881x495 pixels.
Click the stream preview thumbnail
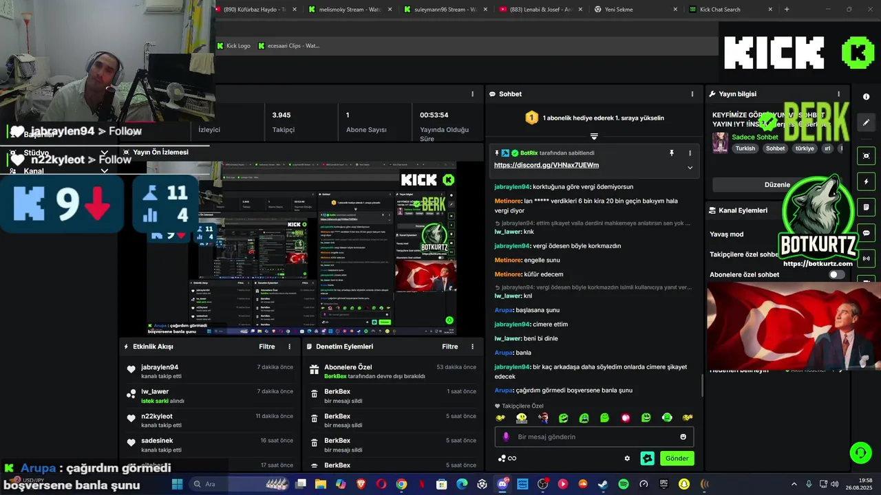(x=302, y=249)
